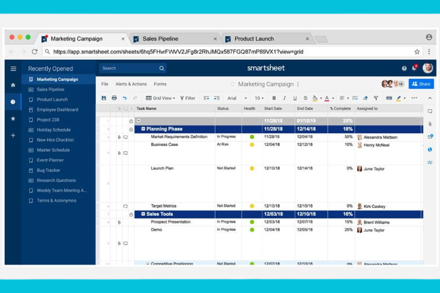
Task: Open the print dialog via printer icon
Action: [x=114, y=98]
